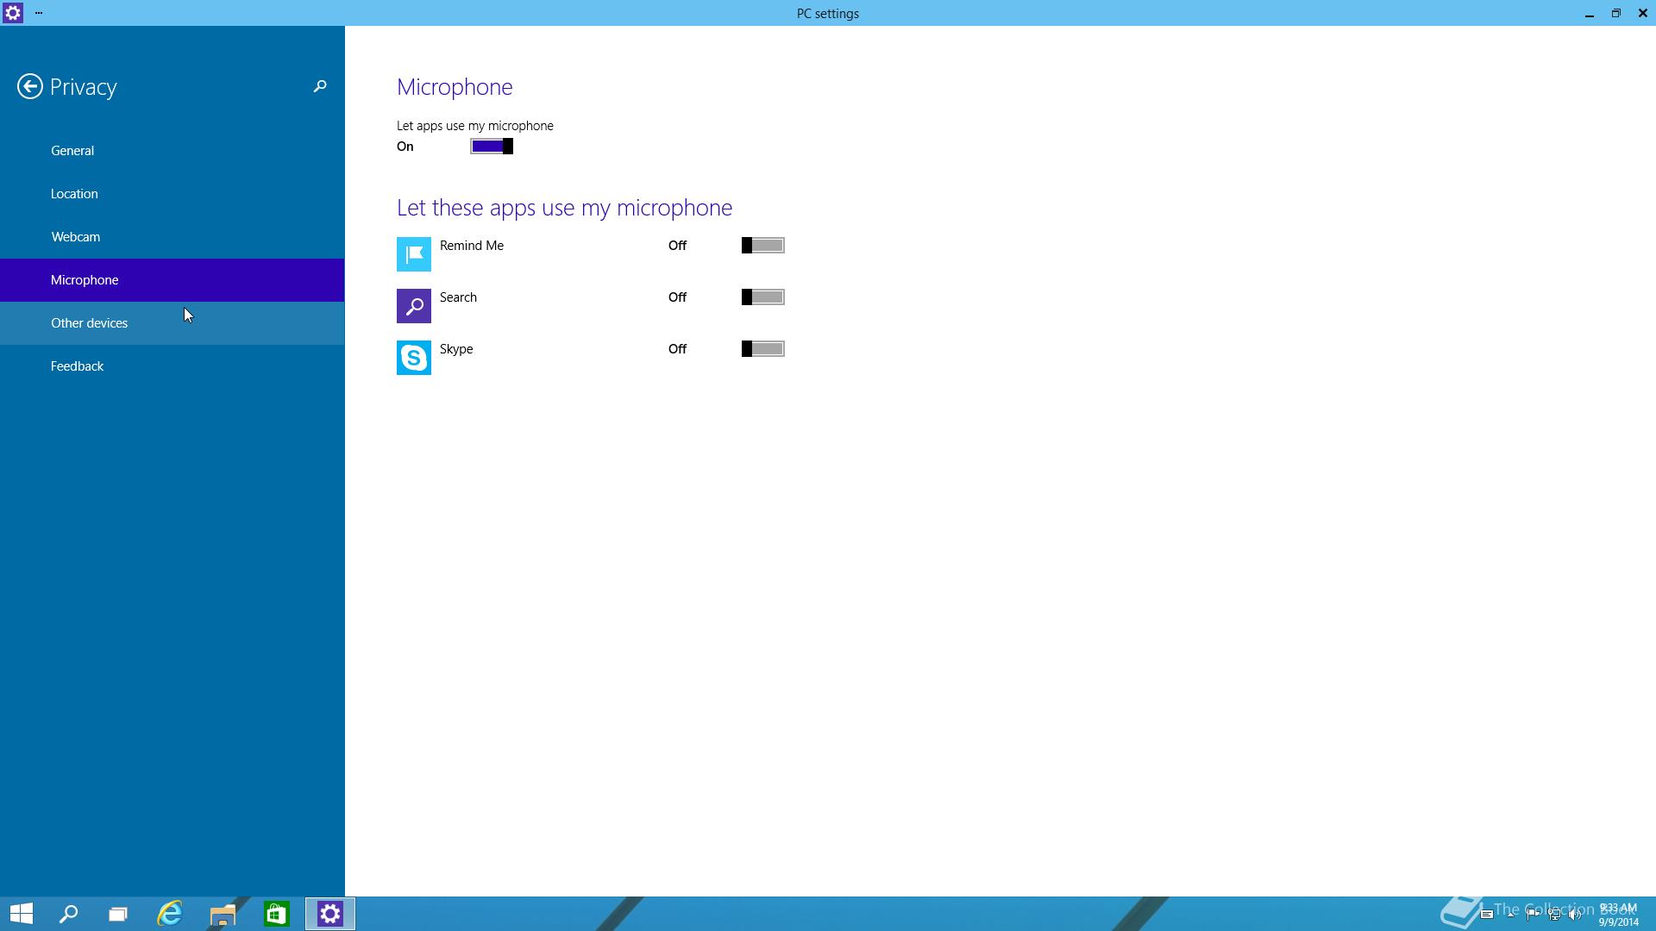Click the Remind Me app flag icon

tap(414, 254)
